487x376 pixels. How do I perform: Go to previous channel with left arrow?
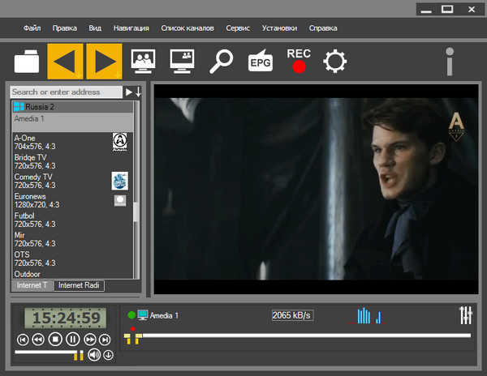[66, 61]
